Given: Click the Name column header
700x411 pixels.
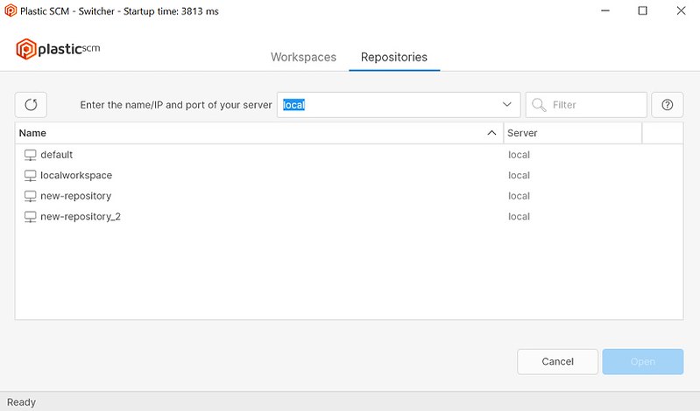Looking at the screenshot, I should [259, 133].
